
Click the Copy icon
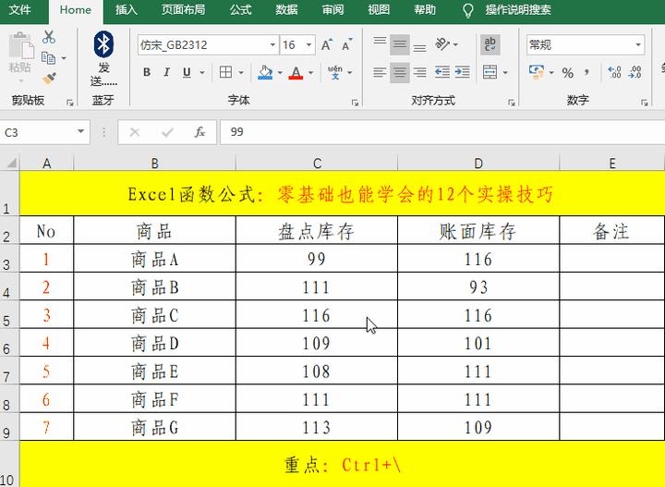click(x=48, y=57)
